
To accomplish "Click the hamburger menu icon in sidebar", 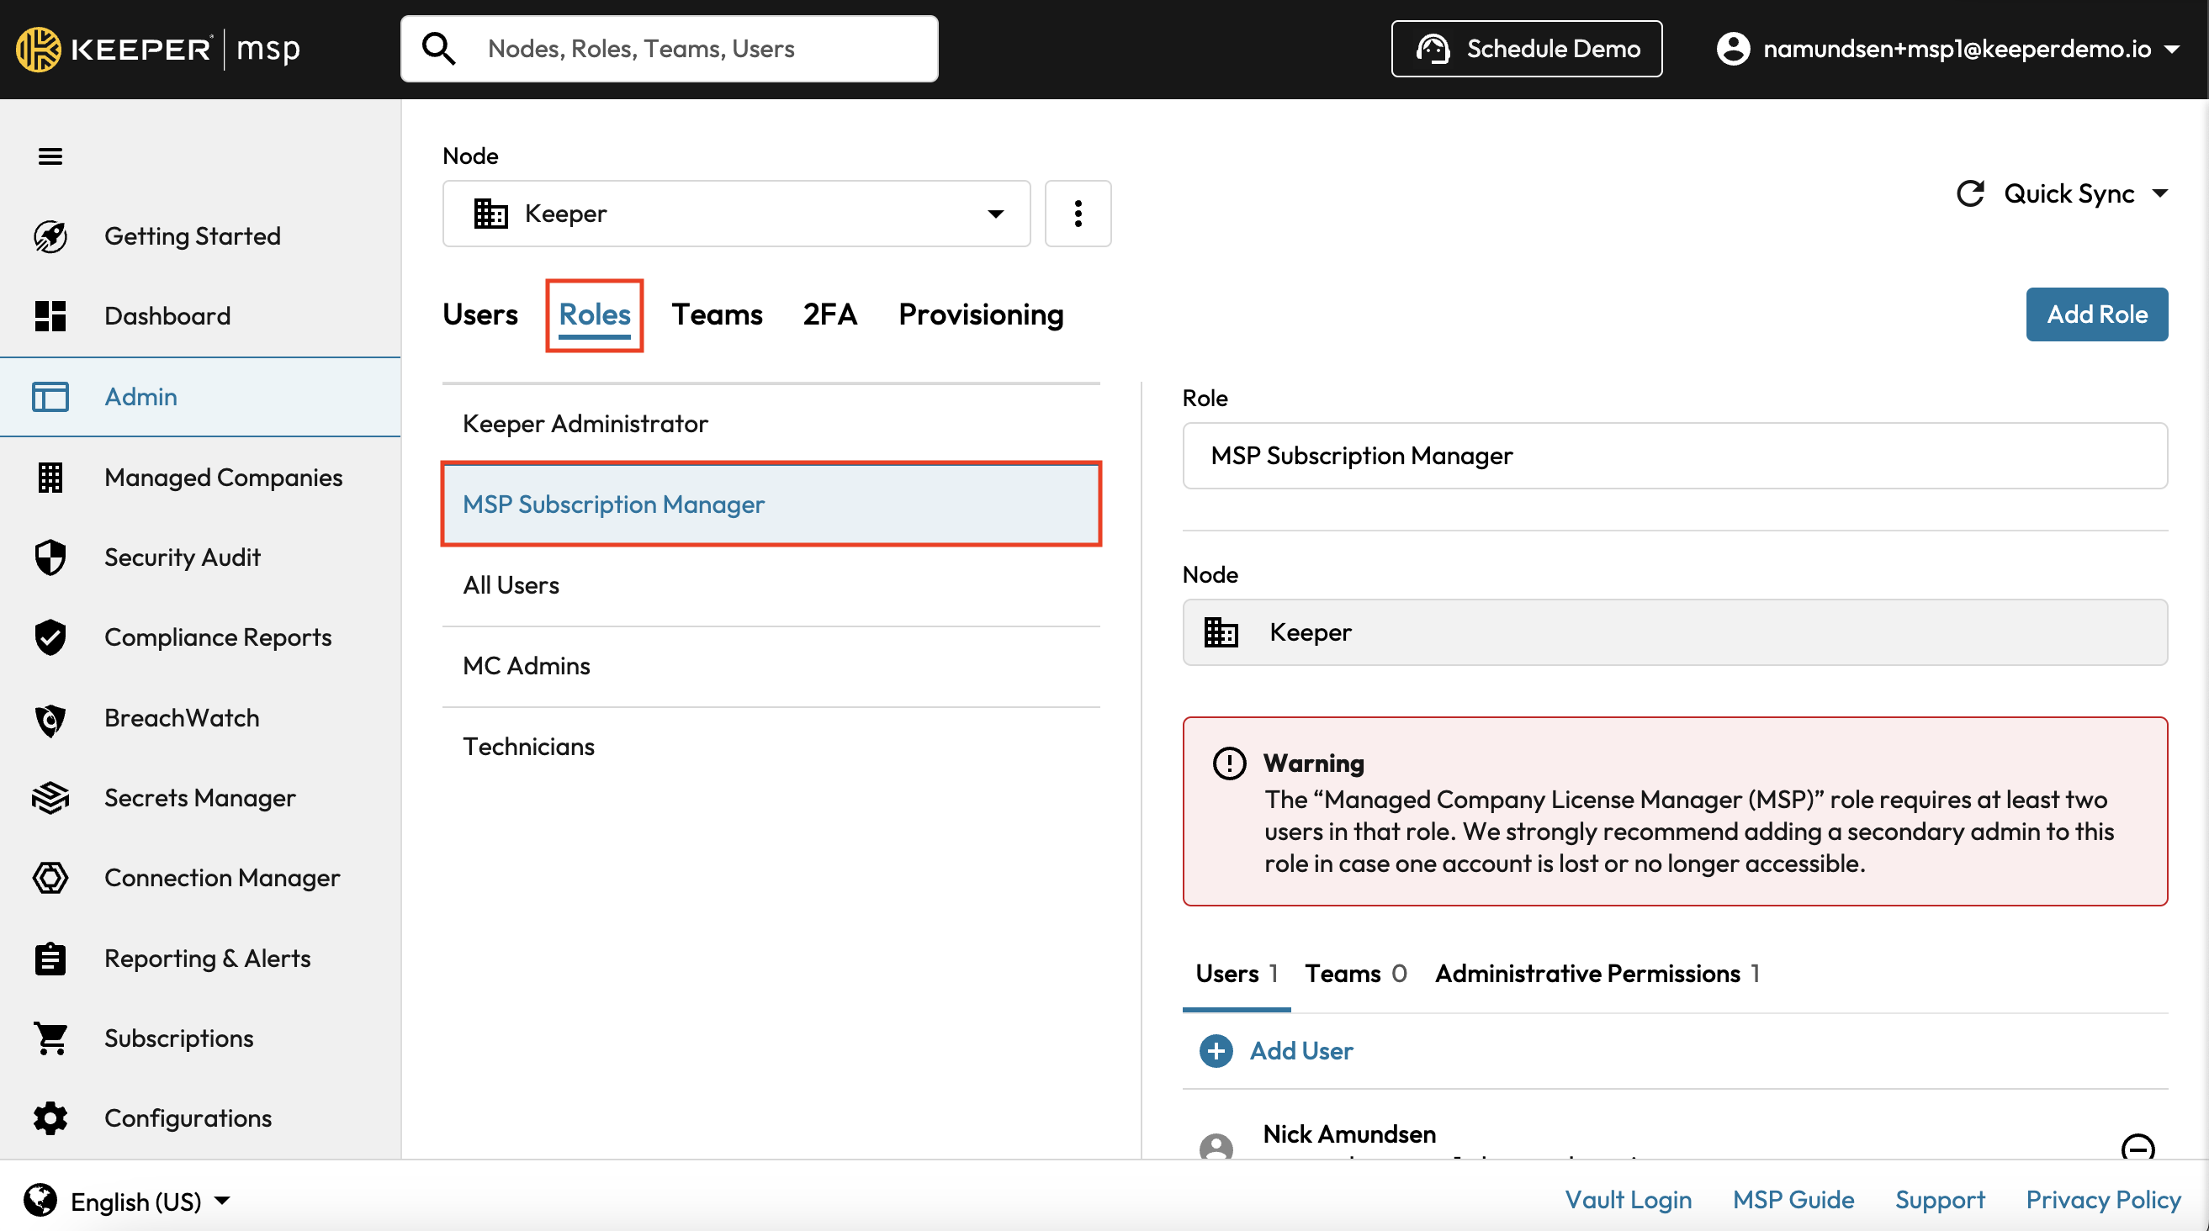I will [x=50, y=156].
